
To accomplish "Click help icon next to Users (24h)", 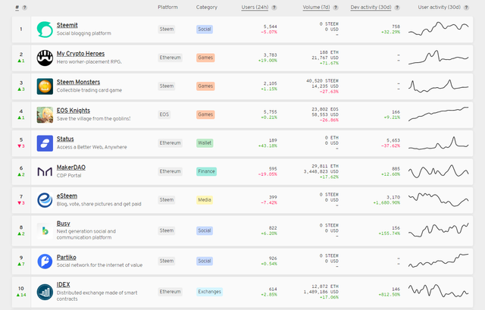I will (274, 8).
